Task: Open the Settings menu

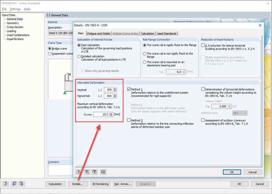Action: (x=15, y=9)
